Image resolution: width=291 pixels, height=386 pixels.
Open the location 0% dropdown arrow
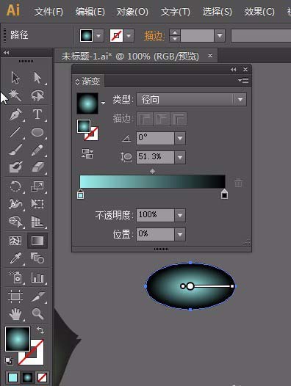coord(180,234)
